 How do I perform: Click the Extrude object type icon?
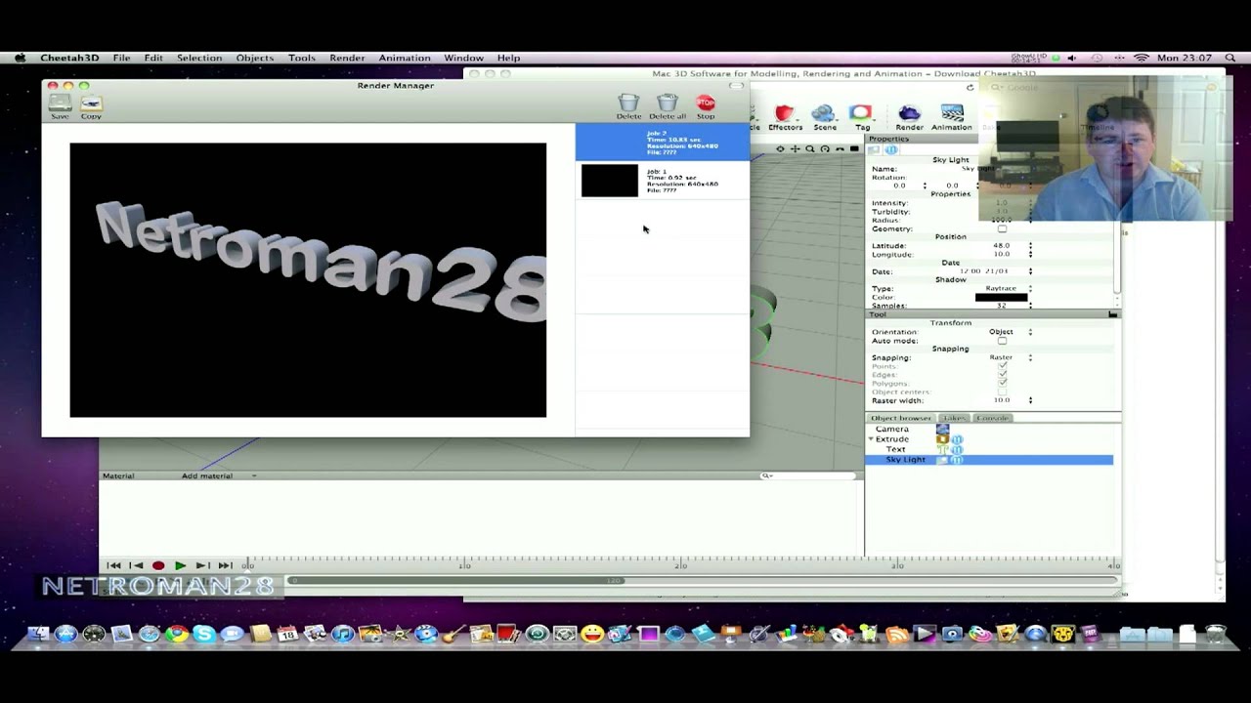point(942,439)
